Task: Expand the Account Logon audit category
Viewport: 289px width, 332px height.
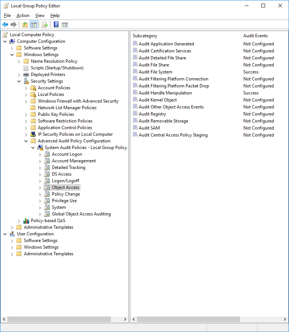Action: tap(40, 155)
